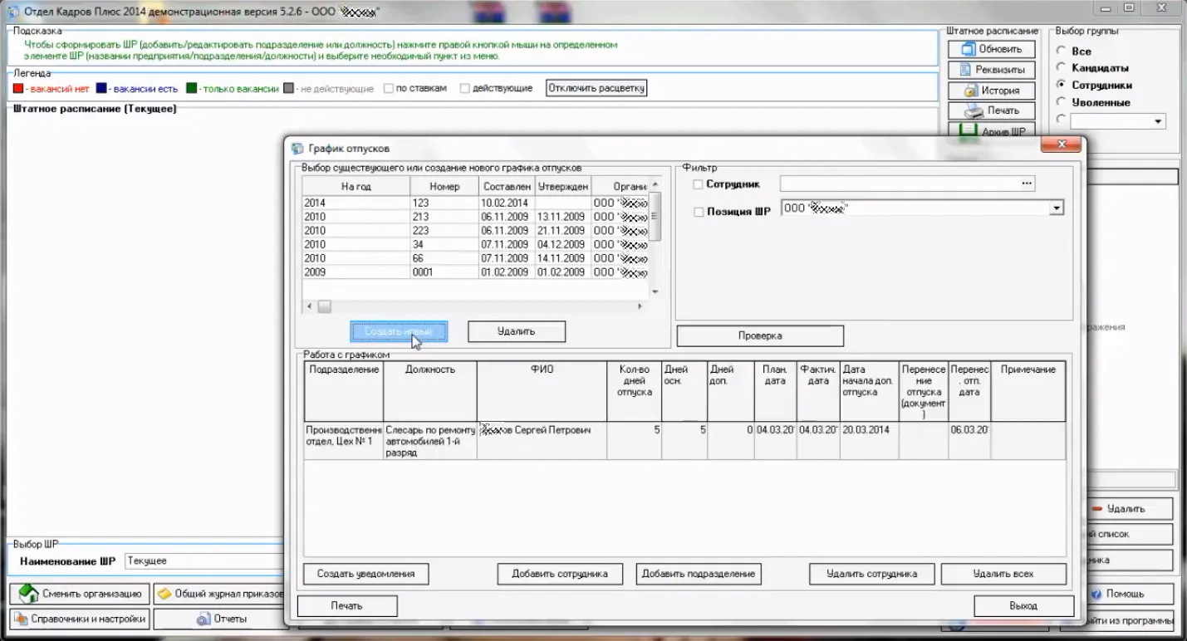Select schedule row 2014 number 123

pos(475,203)
